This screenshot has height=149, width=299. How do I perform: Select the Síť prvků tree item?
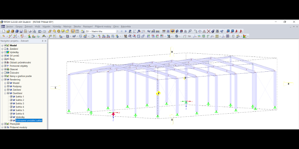tap(14, 56)
